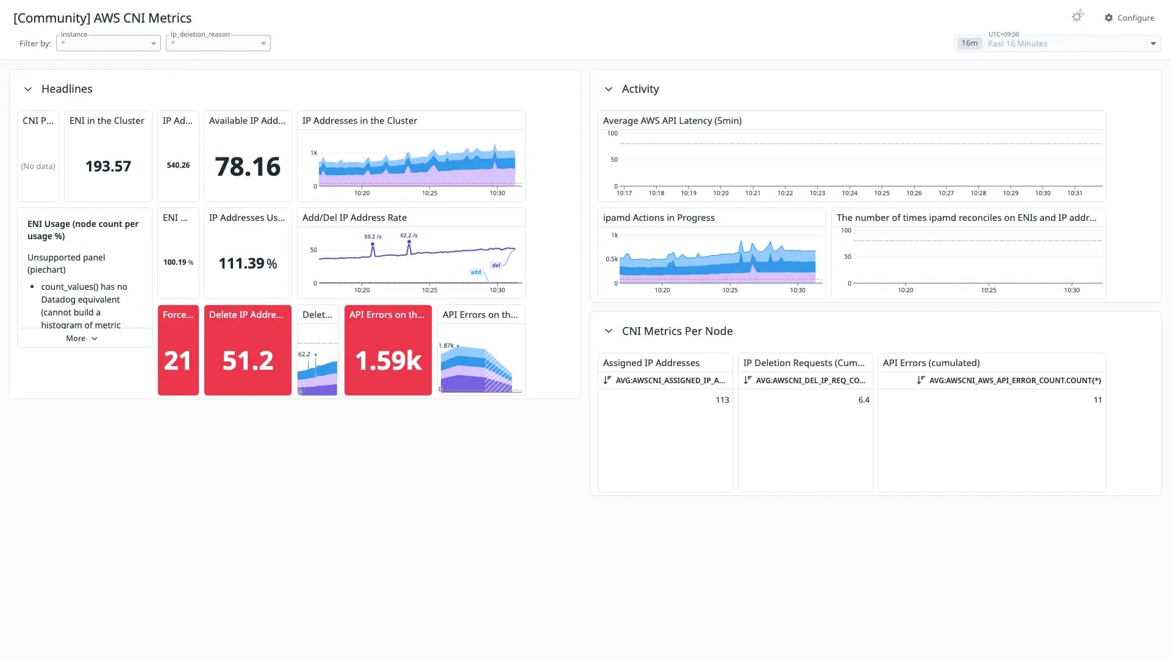Viewport: 1171px width, 659px height.
Task: Click the Configure gear icon
Action: point(1109,18)
